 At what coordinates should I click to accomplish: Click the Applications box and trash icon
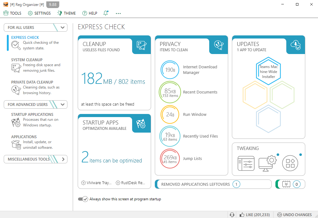(16, 145)
